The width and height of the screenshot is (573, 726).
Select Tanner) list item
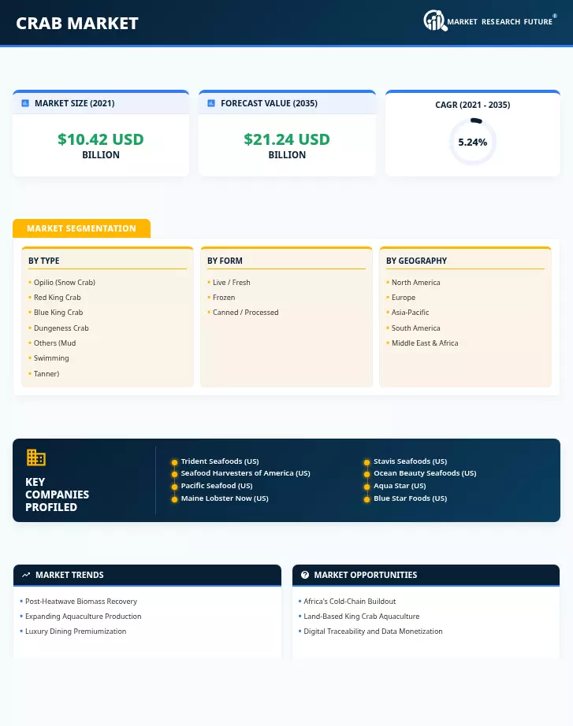47,374
